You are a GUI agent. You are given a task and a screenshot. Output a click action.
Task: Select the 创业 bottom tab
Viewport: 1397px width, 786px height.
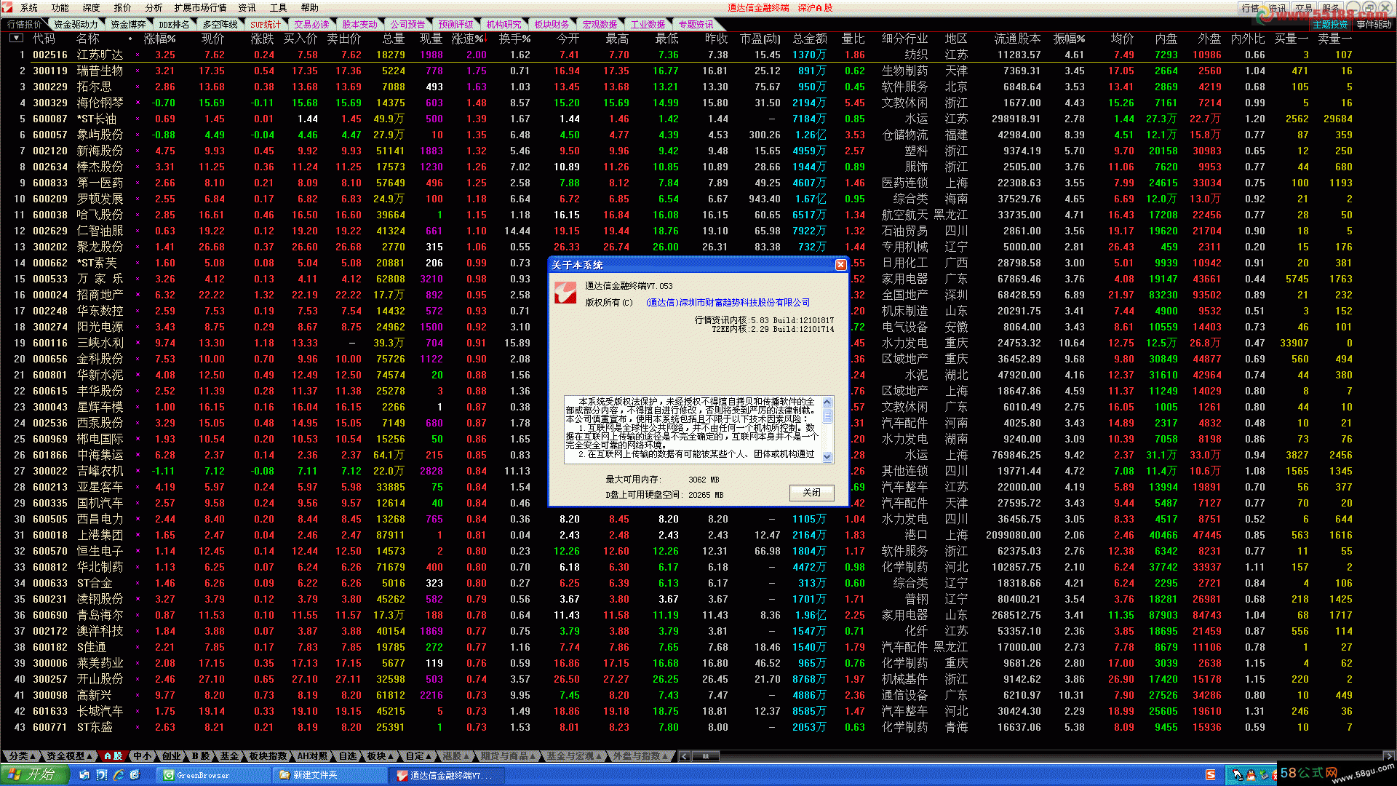coord(172,756)
